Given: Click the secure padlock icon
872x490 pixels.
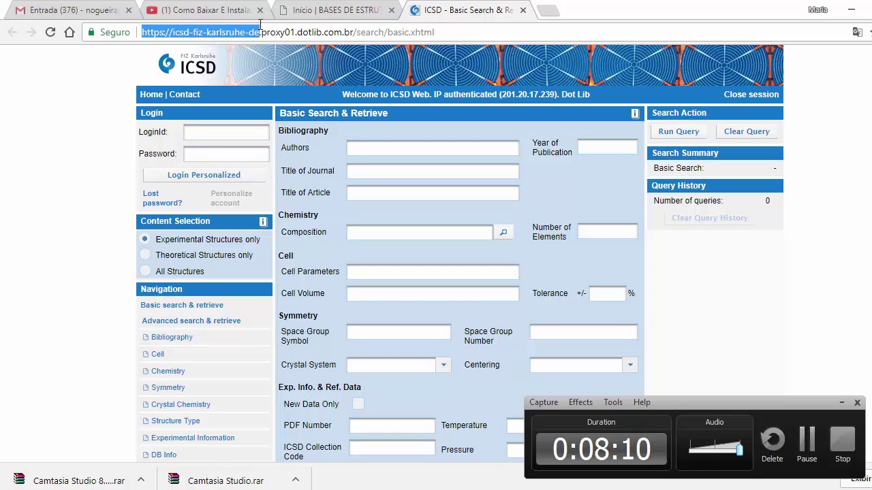Looking at the screenshot, I should pyautogui.click(x=91, y=32).
